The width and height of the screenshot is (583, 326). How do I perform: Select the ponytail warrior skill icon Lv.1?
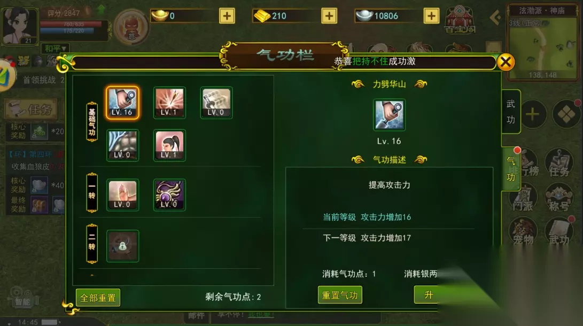pos(169,145)
